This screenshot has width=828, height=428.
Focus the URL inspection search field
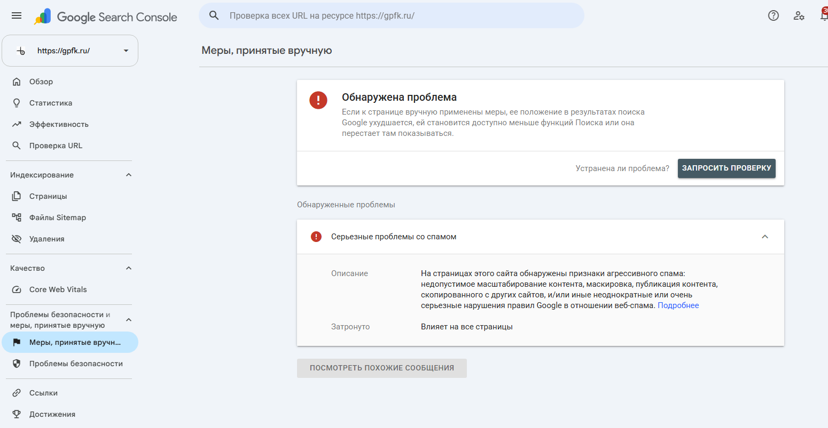click(x=392, y=15)
